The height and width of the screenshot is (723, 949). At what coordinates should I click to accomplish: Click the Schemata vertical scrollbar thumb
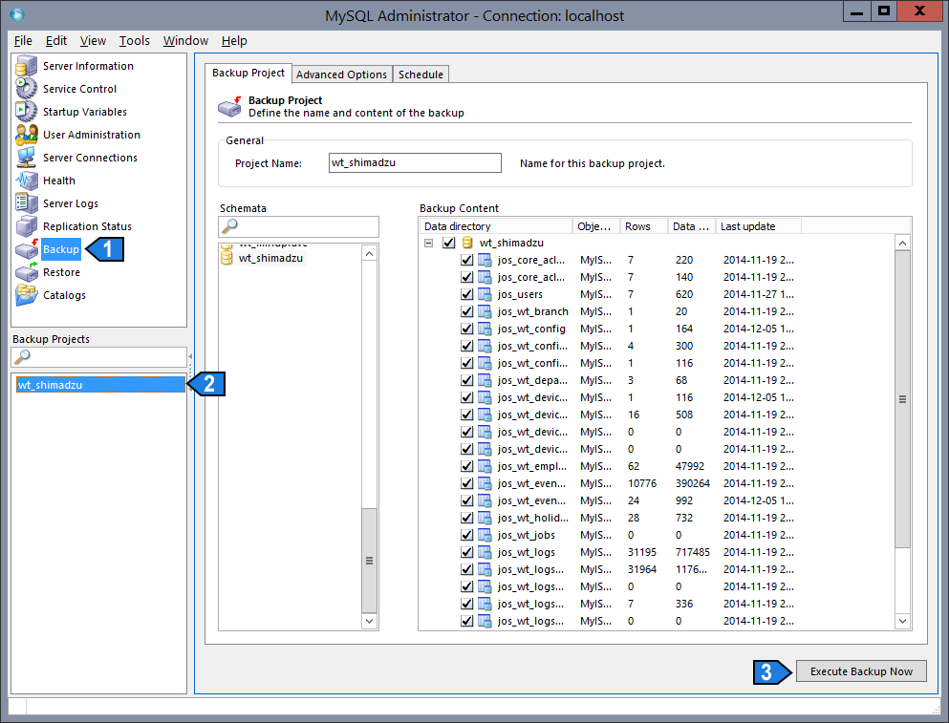click(x=369, y=561)
